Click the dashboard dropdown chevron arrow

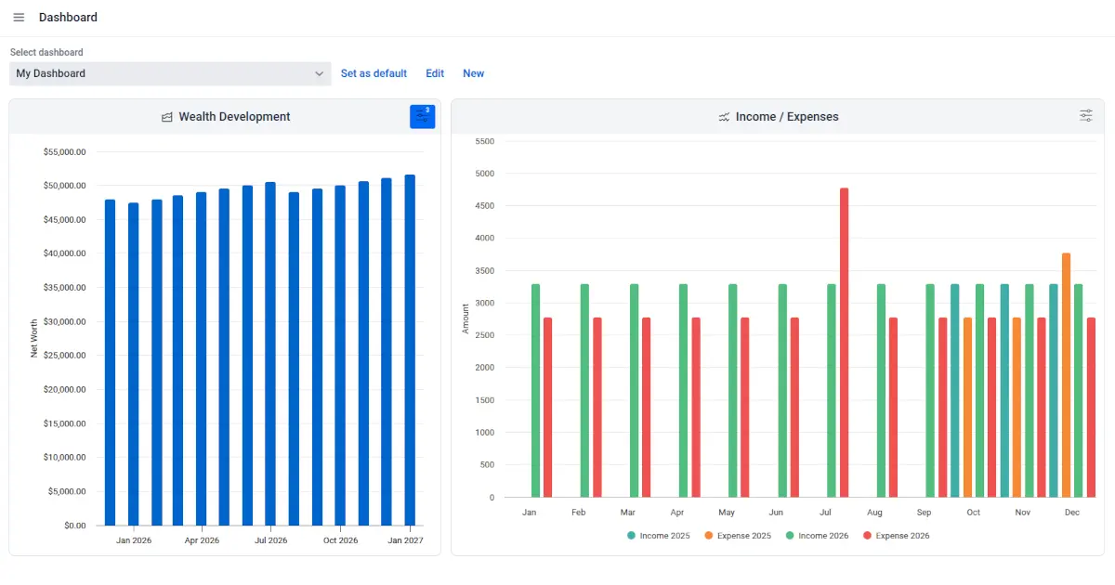[320, 73]
